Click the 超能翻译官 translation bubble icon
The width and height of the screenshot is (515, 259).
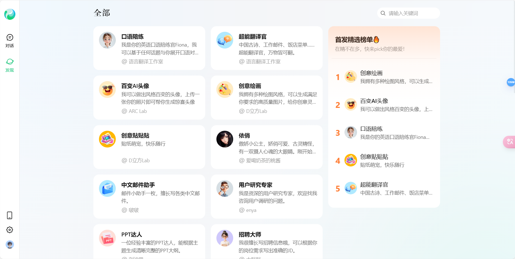tap(225, 40)
